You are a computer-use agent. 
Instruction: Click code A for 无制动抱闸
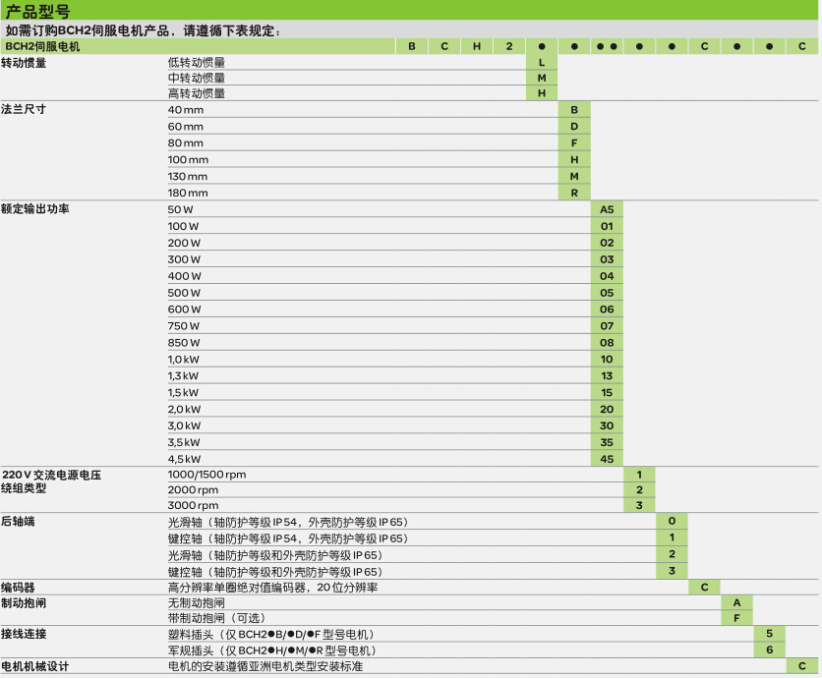[x=736, y=601]
